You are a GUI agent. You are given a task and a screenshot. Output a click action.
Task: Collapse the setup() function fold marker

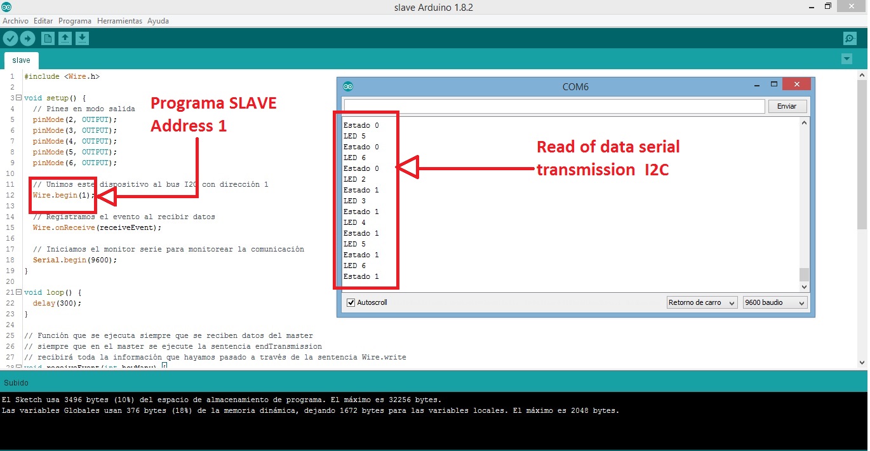pyautogui.click(x=18, y=98)
